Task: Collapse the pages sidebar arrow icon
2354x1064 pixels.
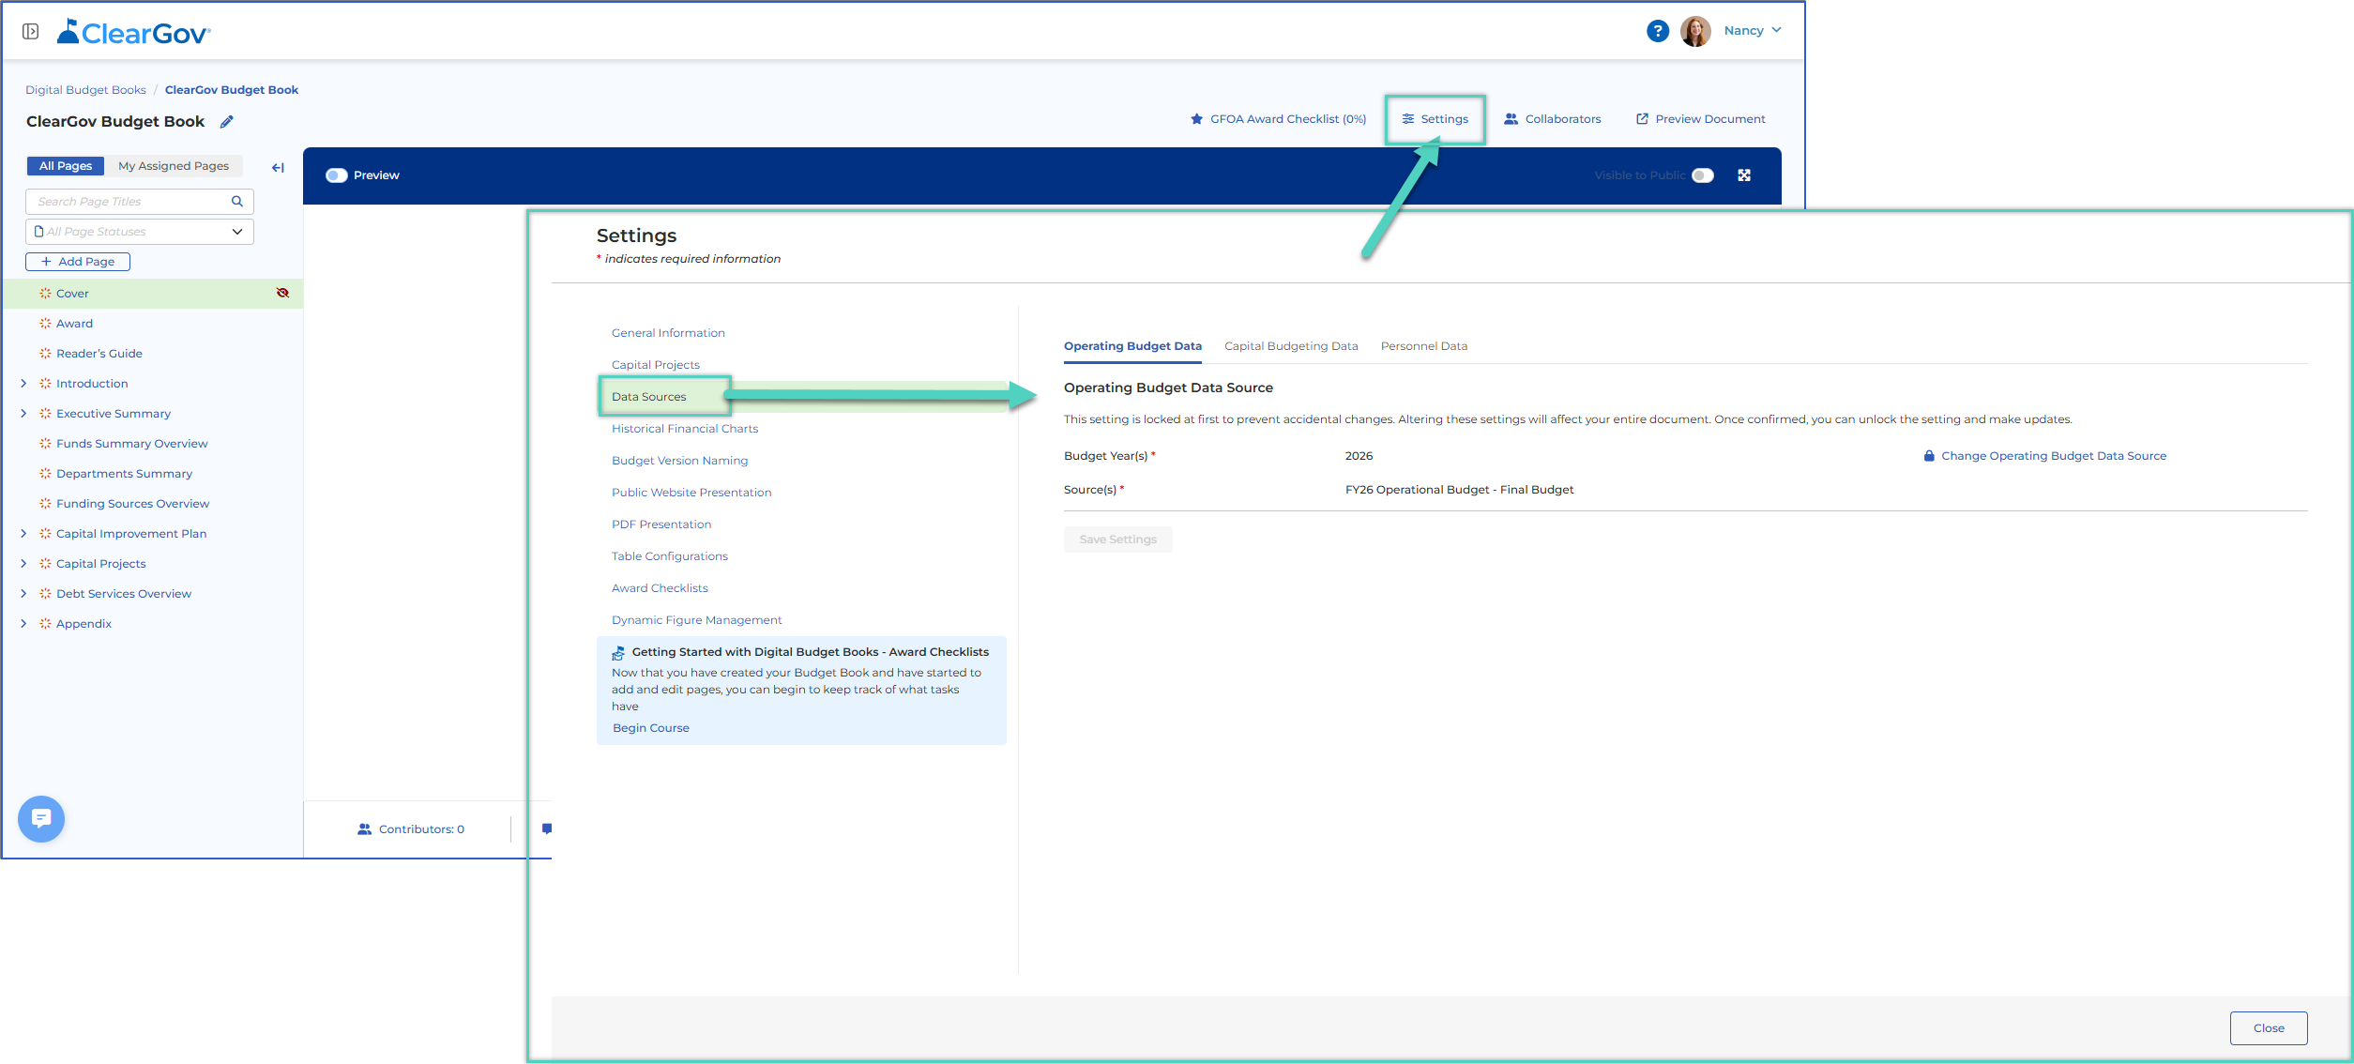Action: click(278, 168)
